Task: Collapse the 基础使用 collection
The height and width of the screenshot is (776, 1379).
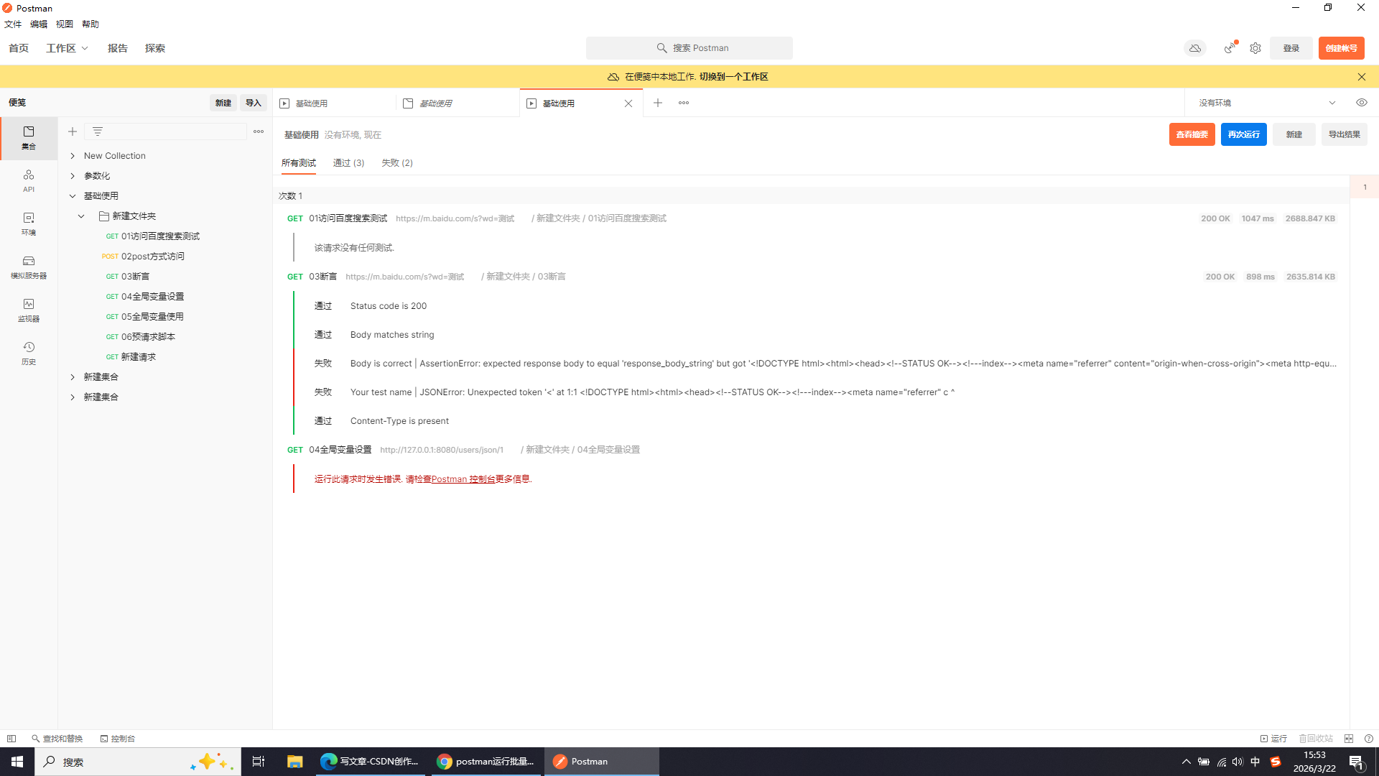Action: tap(73, 196)
